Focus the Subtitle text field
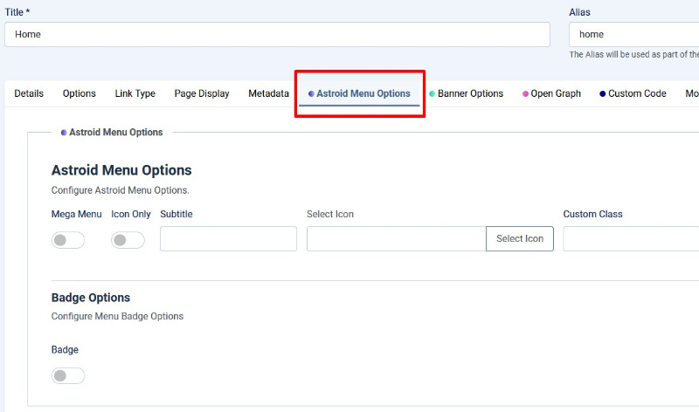The image size is (699, 412). pyautogui.click(x=228, y=239)
